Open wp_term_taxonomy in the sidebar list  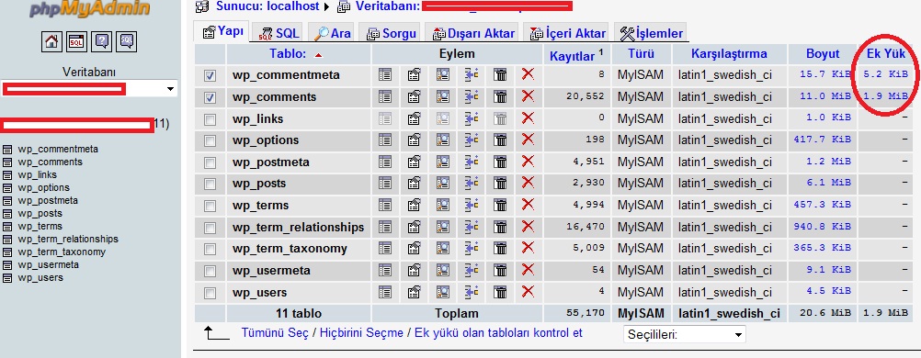62,252
